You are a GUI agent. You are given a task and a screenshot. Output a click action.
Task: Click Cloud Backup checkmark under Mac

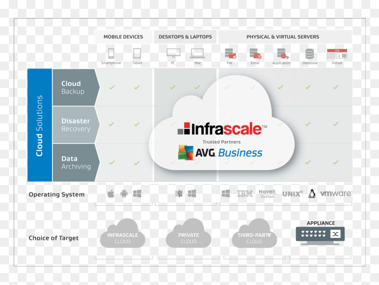[x=197, y=87]
